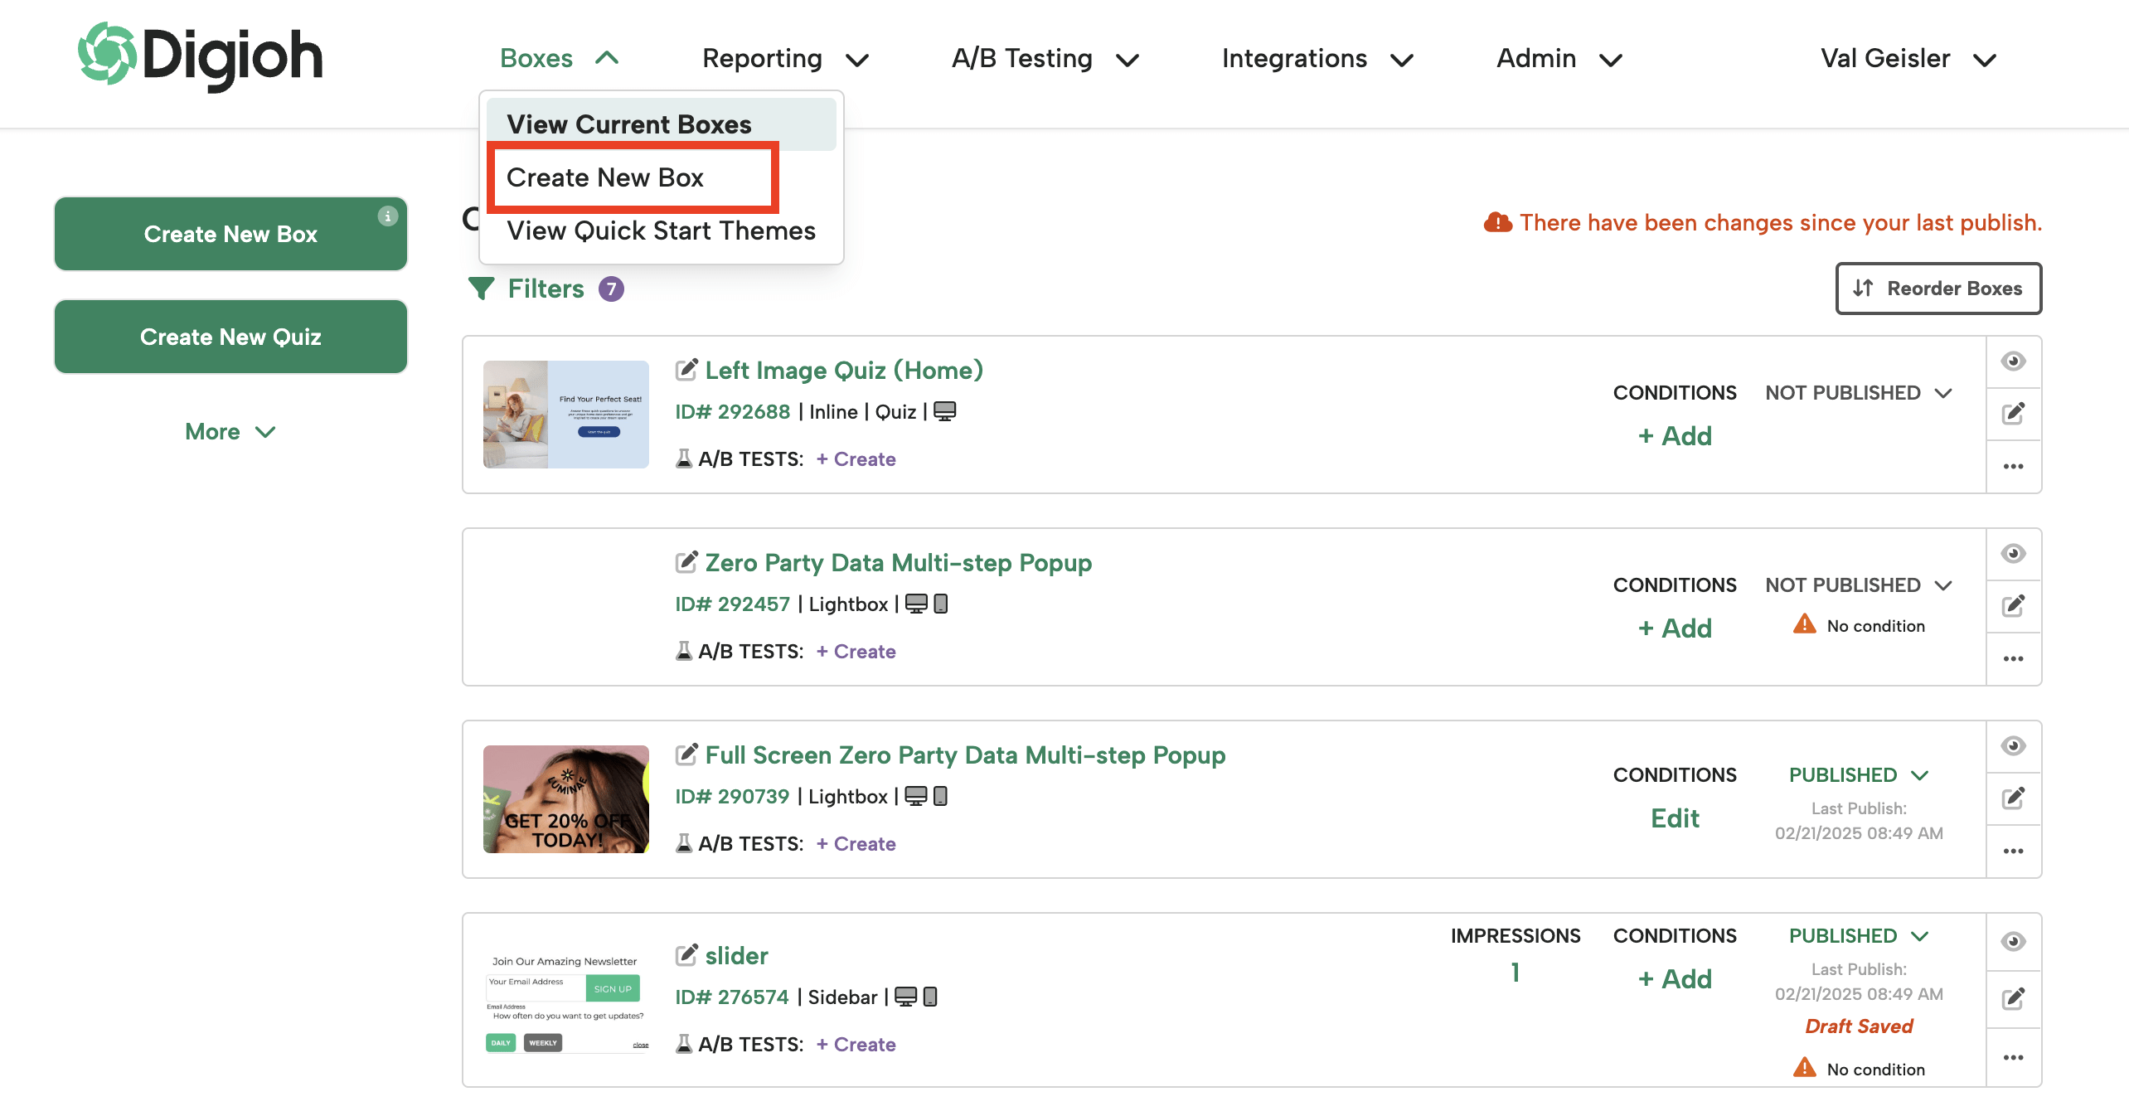Click the cloud warning icon near publish notice
The height and width of the screenshot is (1116, 2129).
pyautogui.click(x=1497, y=222)
